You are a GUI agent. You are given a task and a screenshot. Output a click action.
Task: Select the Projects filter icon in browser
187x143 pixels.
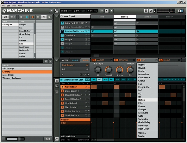21,17
